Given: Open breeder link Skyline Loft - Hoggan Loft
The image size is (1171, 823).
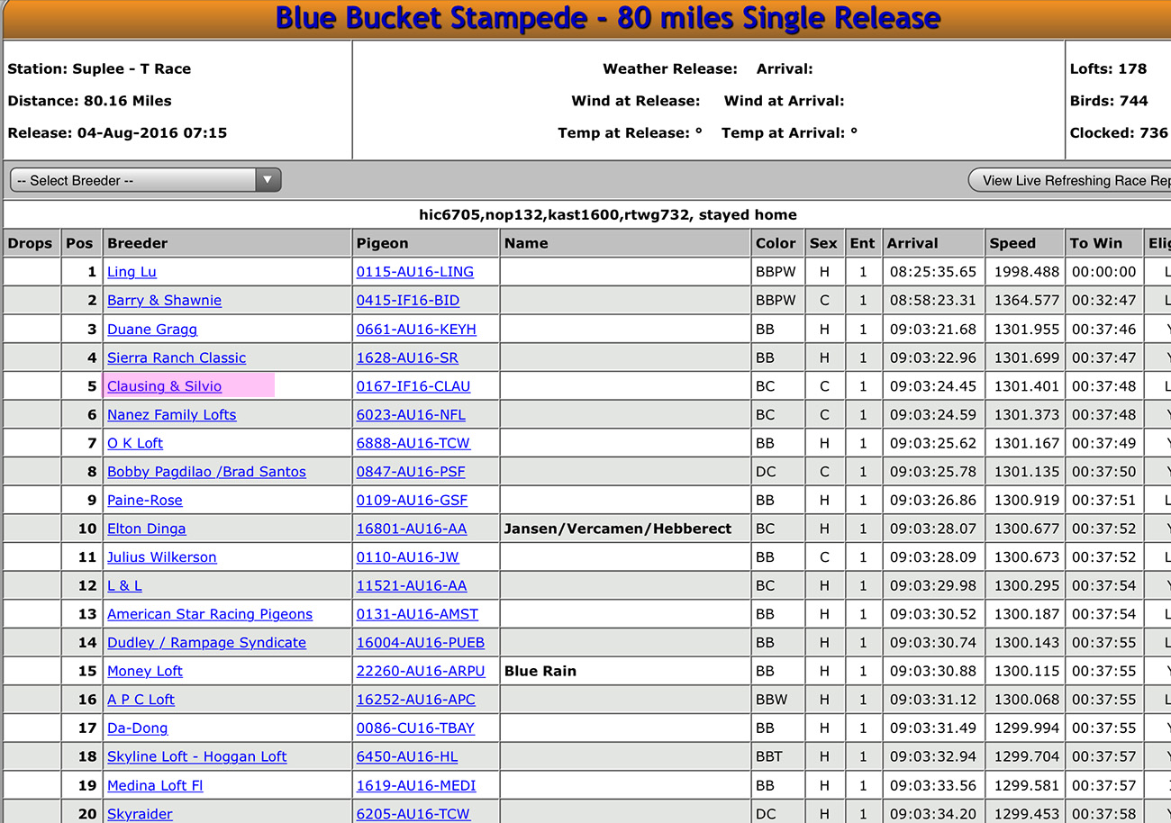Looking at the screenshot, I should 196,756.
